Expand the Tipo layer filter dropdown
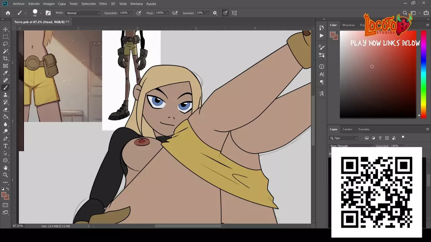 [x=344, y=138]
